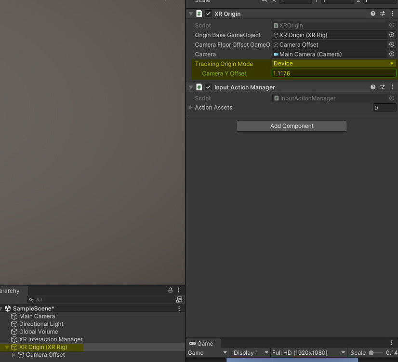Open the SampleScene options menu

click(179, 308)
